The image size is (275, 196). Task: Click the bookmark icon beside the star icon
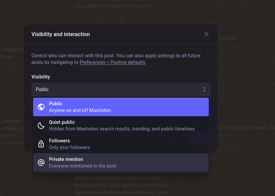(143, 19)
